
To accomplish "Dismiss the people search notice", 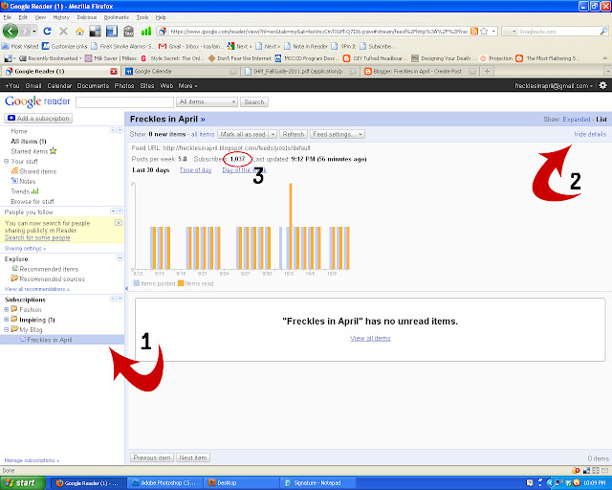I will (119, 223).
